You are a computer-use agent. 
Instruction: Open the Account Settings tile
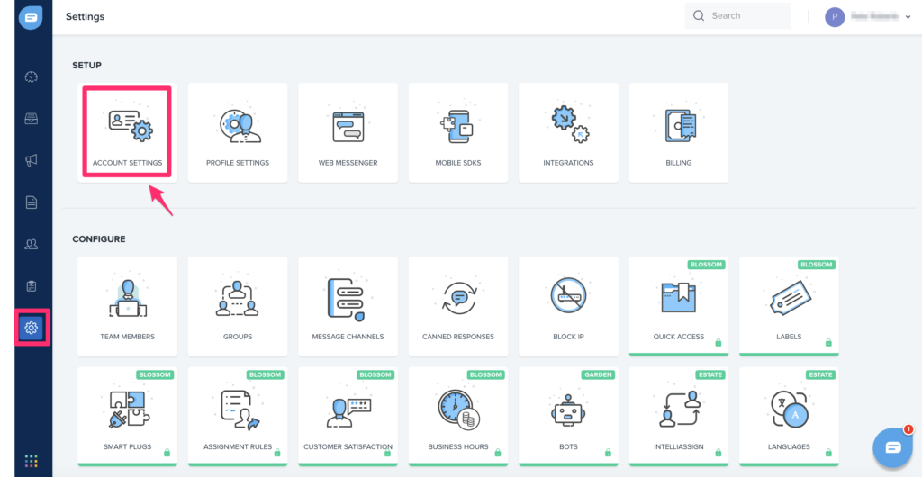point(127,132)
